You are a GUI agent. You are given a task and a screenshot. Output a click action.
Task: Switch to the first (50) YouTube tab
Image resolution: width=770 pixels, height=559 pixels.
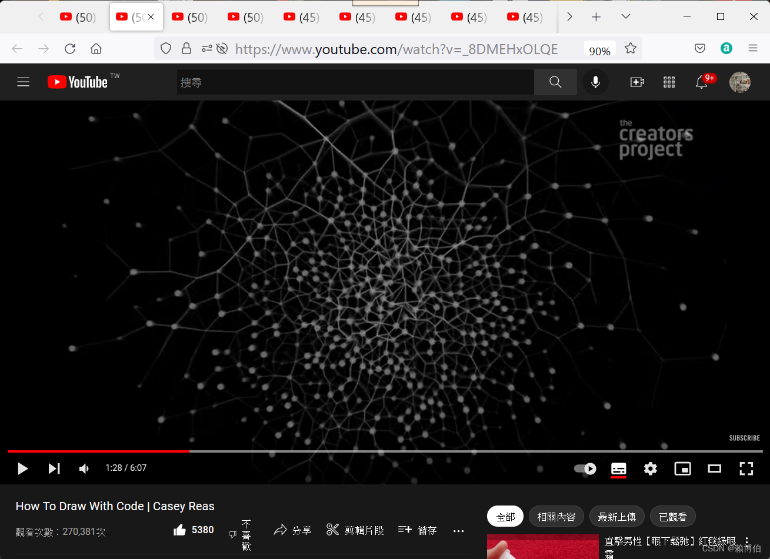(78, 17)
